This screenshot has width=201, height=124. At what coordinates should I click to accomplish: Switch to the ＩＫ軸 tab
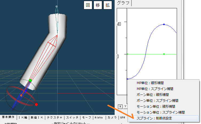pos(23,118)
